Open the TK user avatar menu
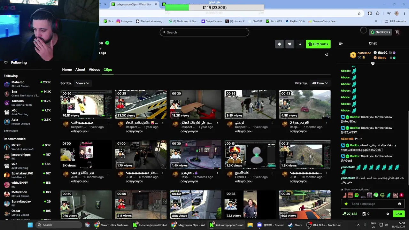409x230 pixels. 397,32
